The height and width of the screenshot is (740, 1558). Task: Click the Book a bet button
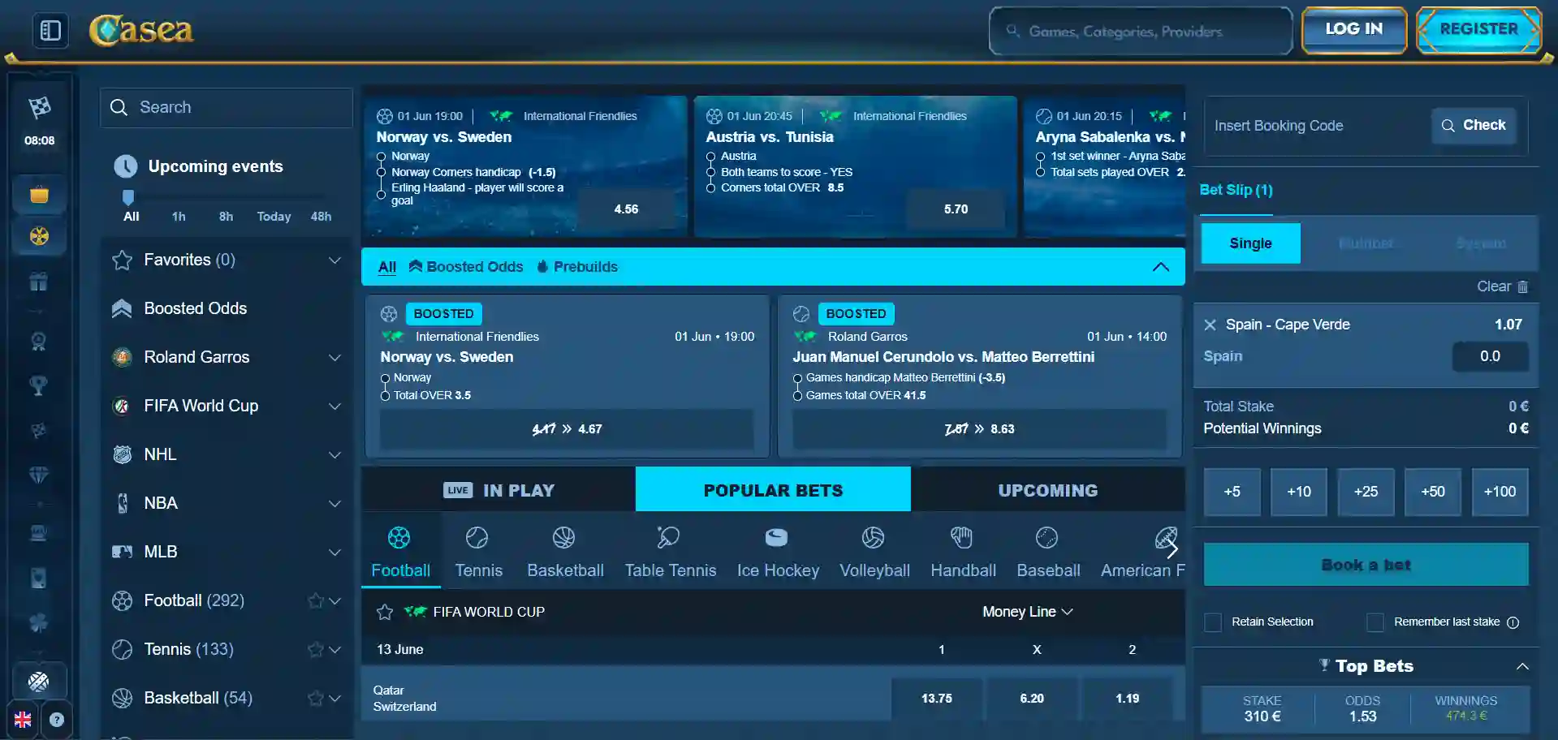pos(1366,565)
